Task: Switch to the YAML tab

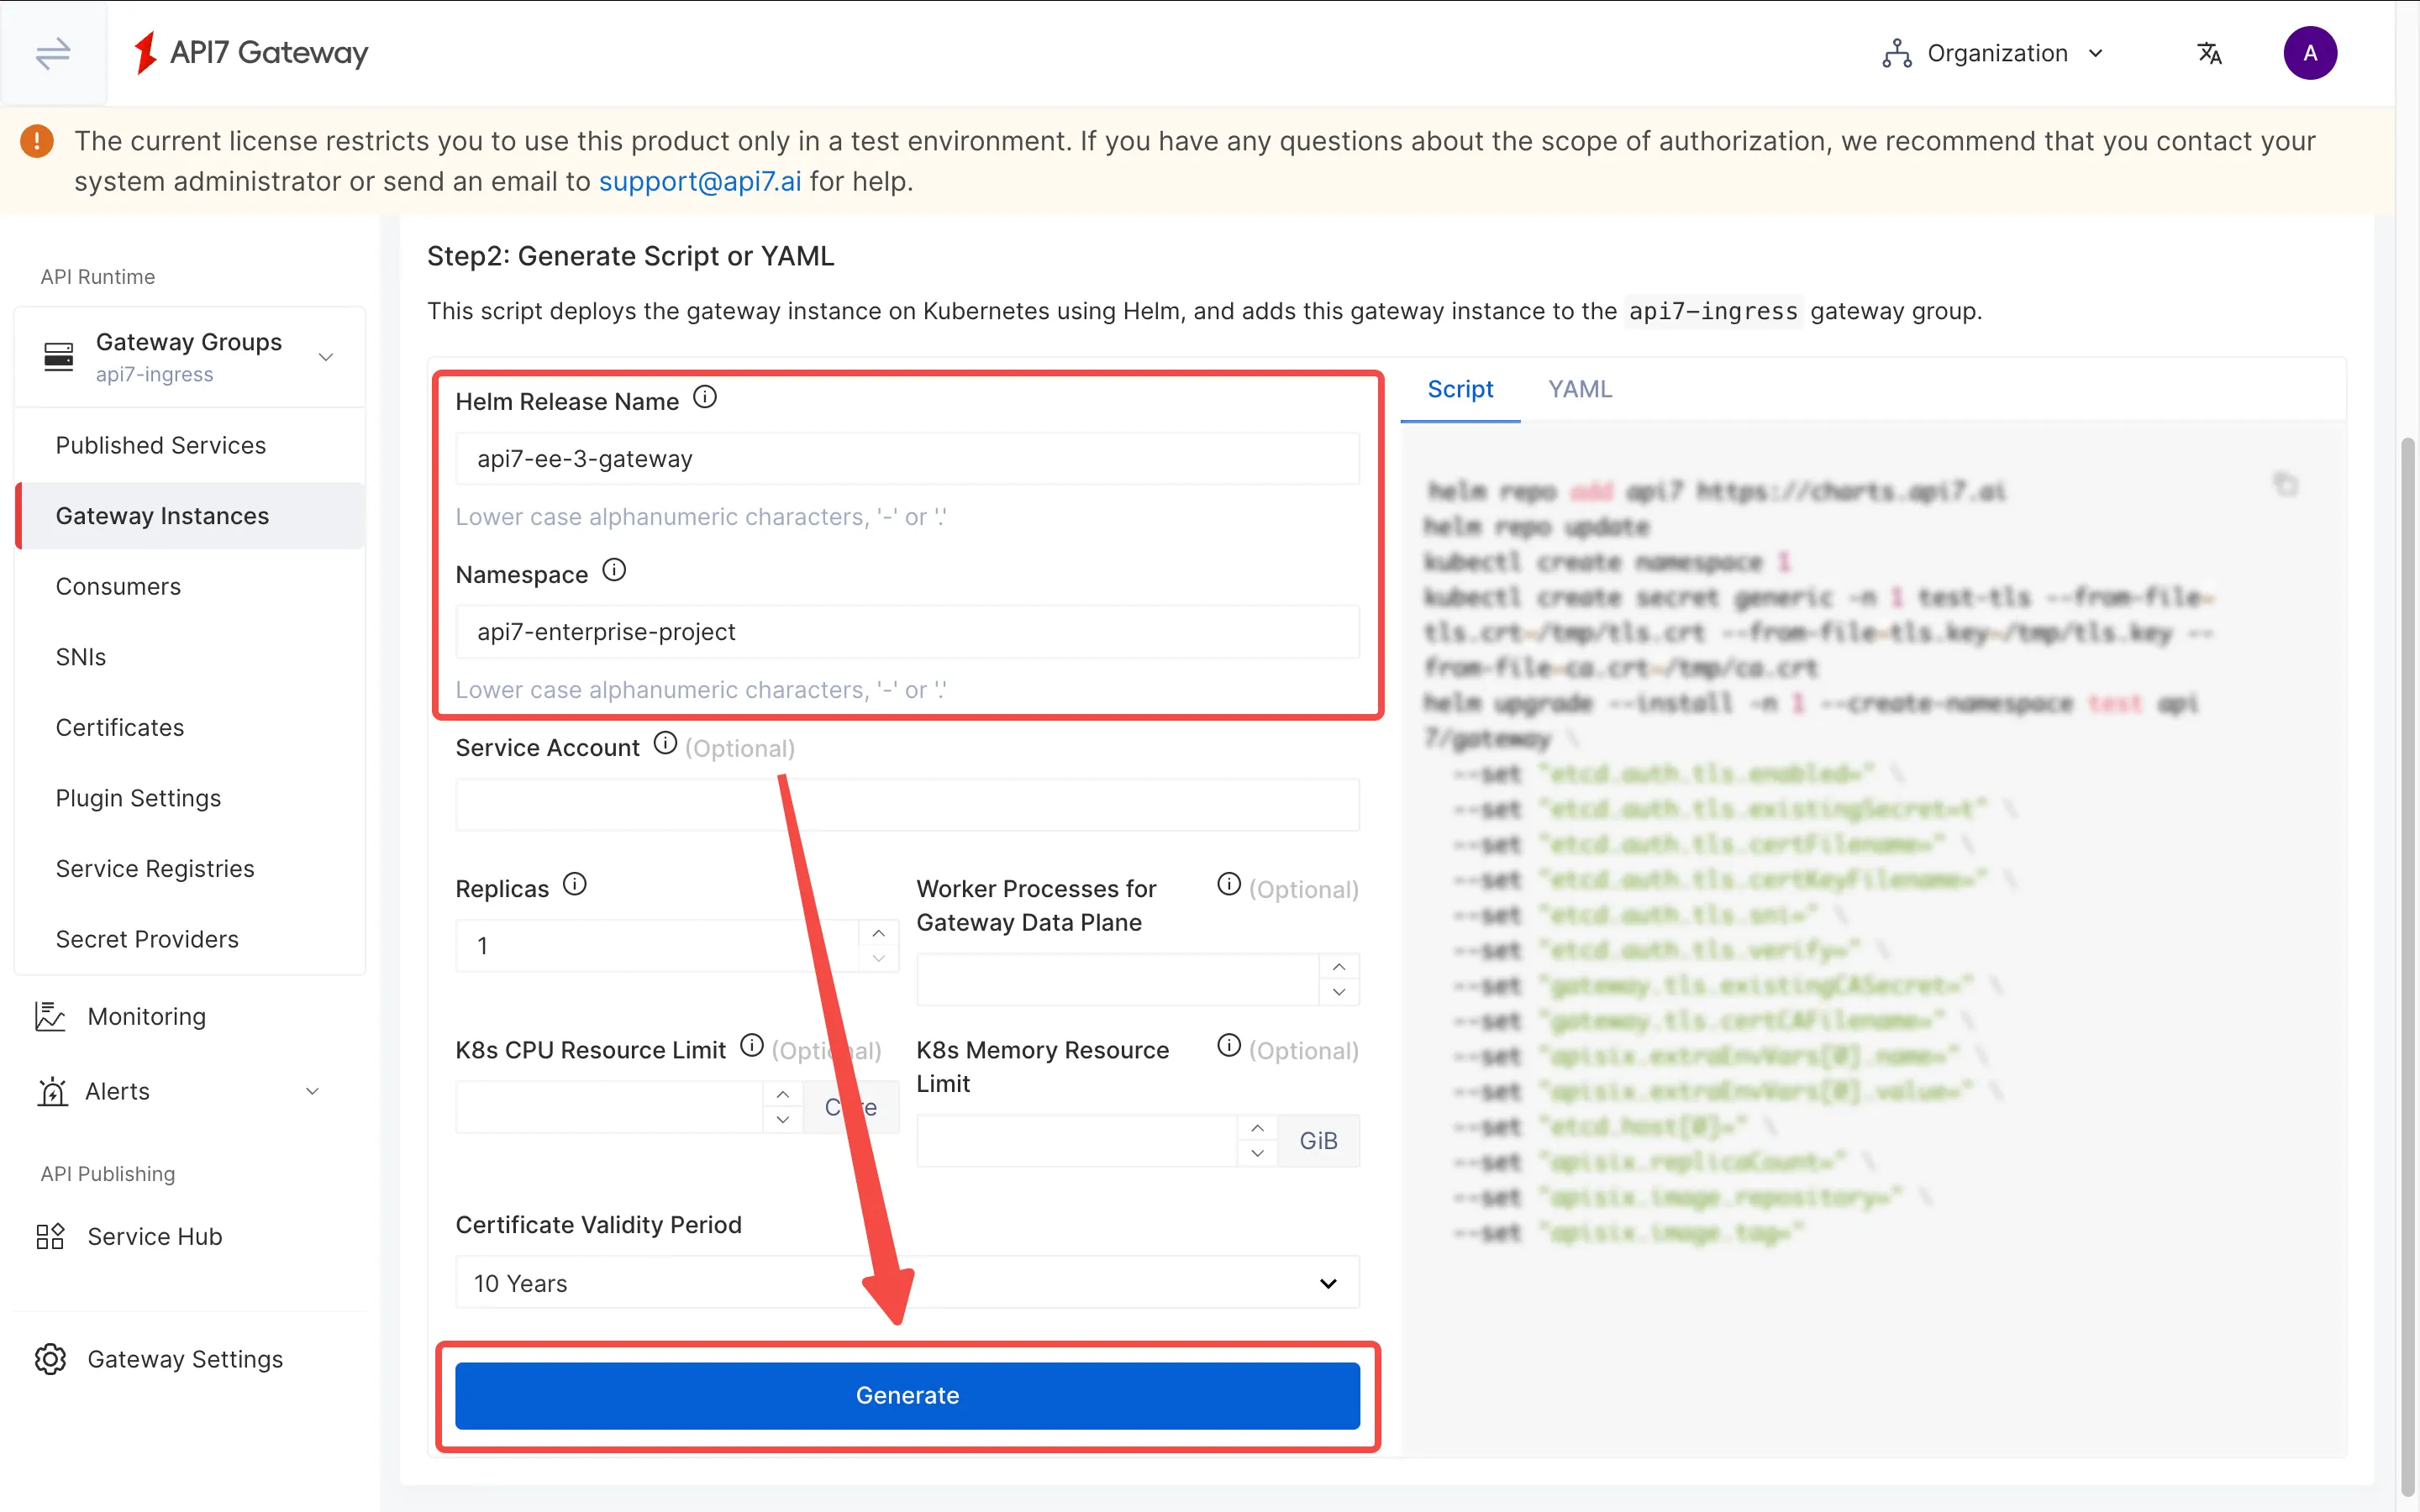Action: (1578, 388)
